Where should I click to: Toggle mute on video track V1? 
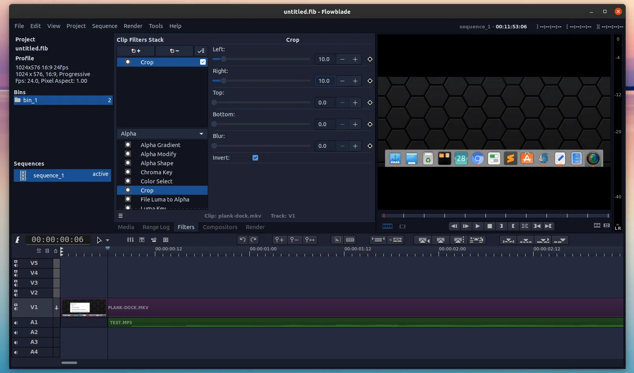pos(16,307)
